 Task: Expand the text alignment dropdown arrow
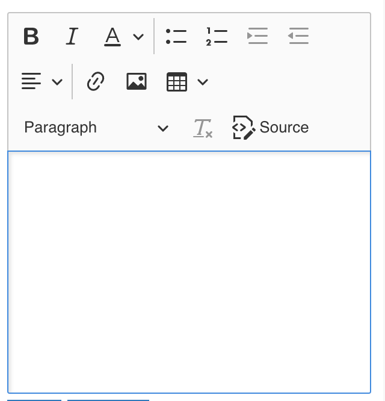(57, 82)
